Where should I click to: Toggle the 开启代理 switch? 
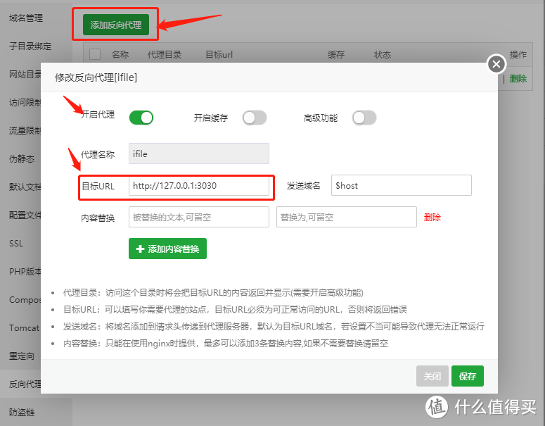click(x=141, y=118)
